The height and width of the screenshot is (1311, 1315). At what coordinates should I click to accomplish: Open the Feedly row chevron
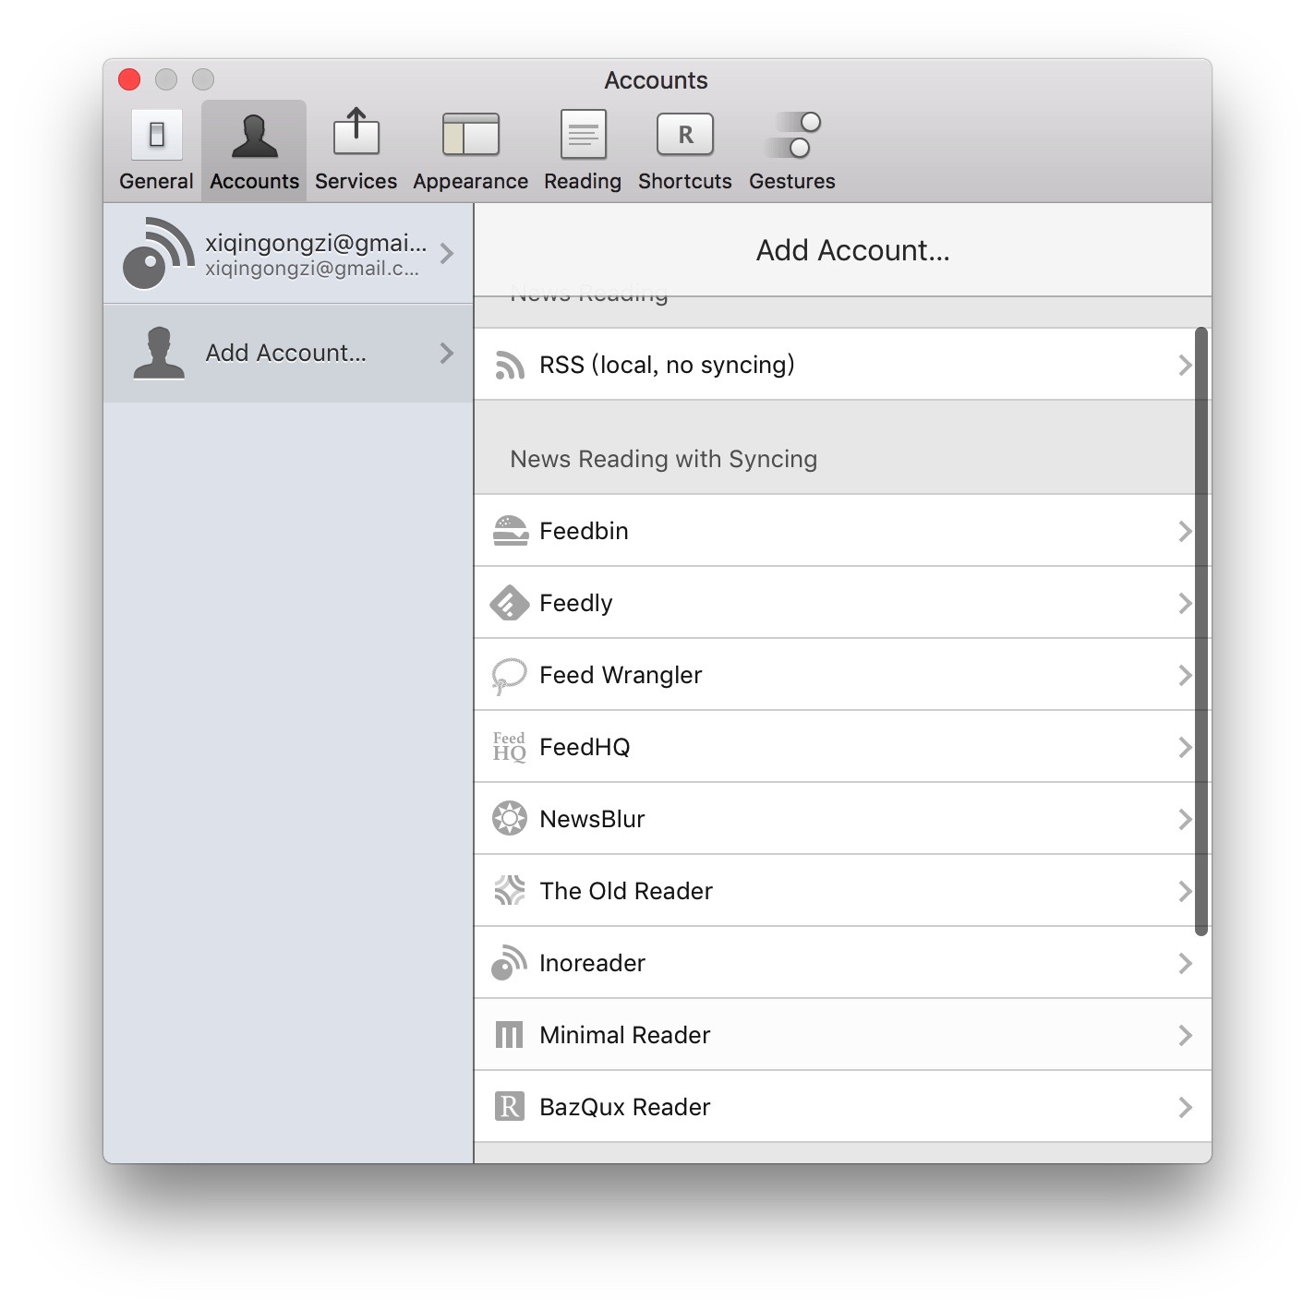click(x=1185, y=603)
